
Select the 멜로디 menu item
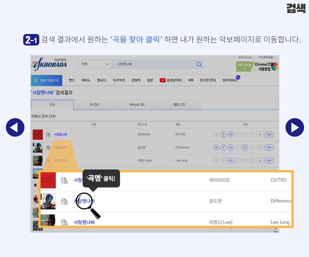[101, 80]
